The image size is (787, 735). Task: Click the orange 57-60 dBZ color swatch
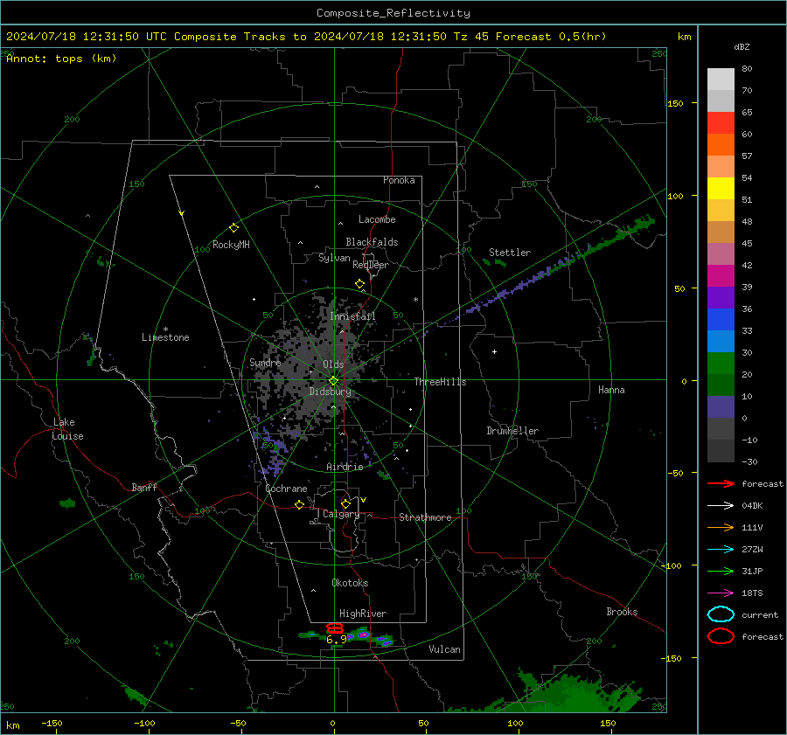coord(721,145)
